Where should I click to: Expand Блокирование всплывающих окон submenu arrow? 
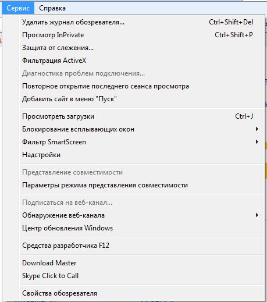pos(257,129)
